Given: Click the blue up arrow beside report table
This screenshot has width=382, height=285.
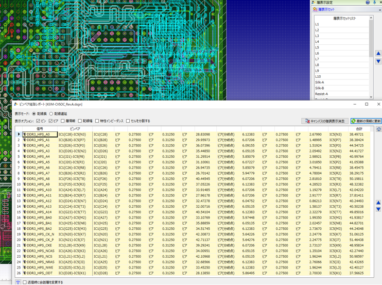Looking at the screenshot, I should tap(378, 203).
